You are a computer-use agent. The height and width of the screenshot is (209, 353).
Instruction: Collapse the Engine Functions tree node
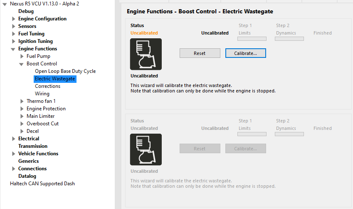click(x=13, y=49)
